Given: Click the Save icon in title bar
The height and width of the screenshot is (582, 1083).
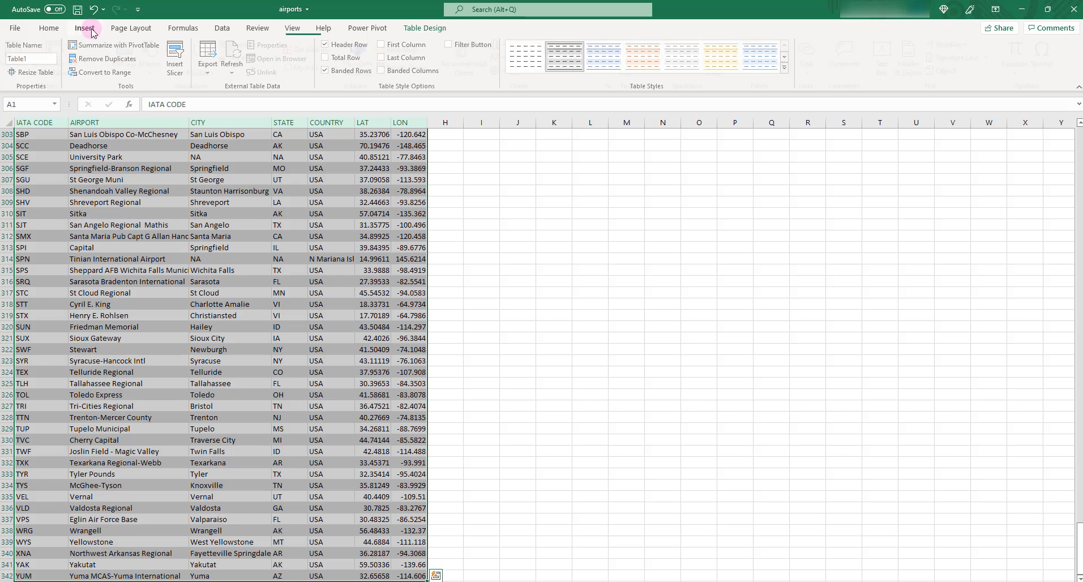Looking at the screenshot, I should pyautogui.click(x=78, y=10).
